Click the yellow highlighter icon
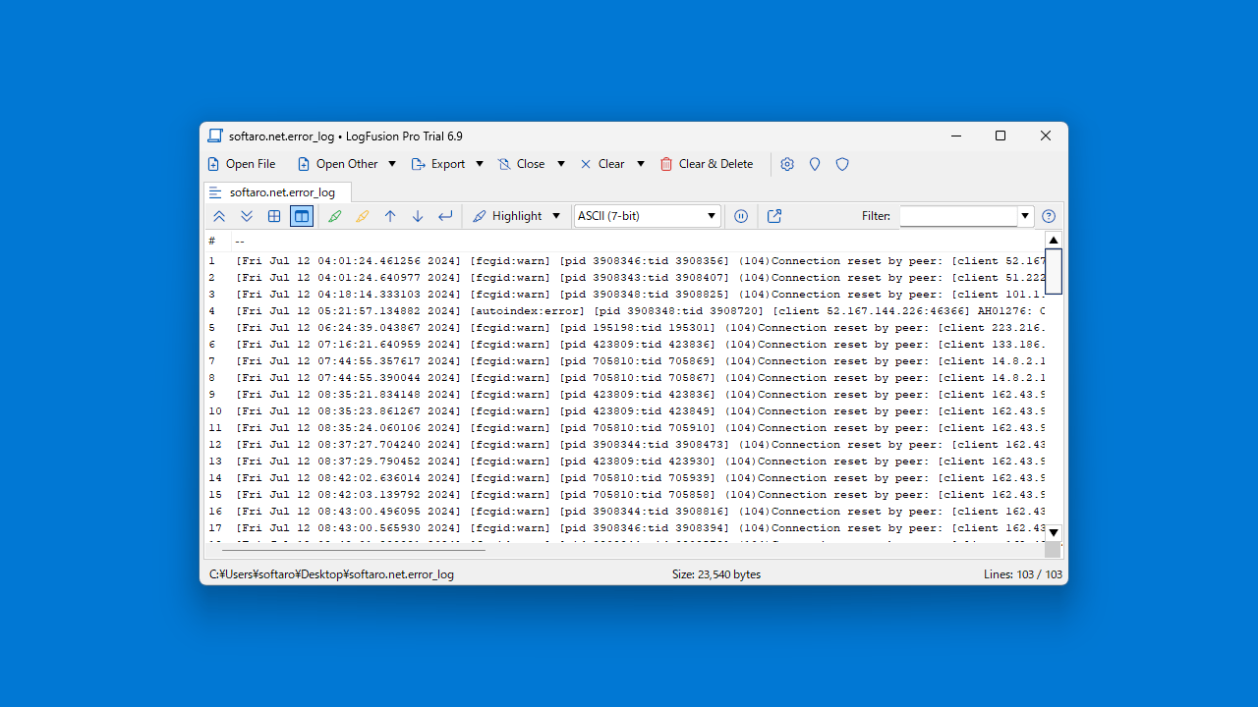 click(363, 216)
